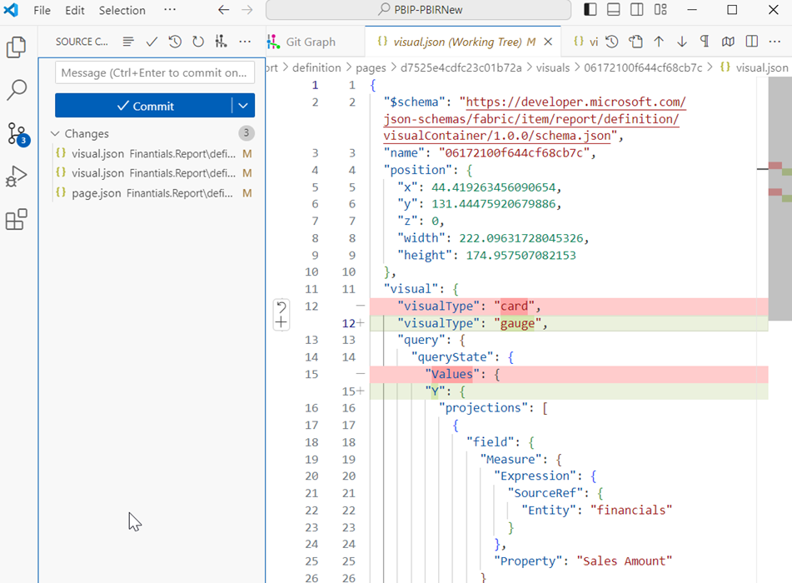
Task: Open Source Control view with badge 3
Action: pos(17,134)
